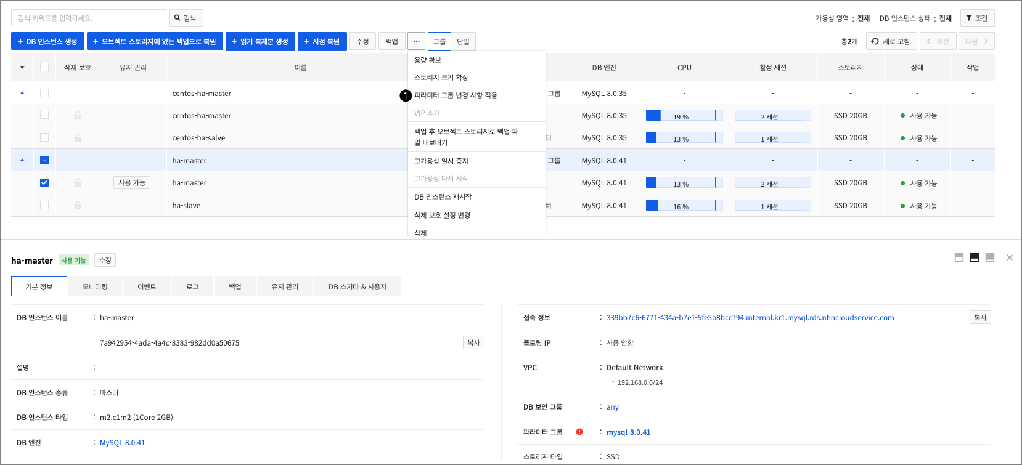Close the ha-master detail panel

coord(1010,257)
